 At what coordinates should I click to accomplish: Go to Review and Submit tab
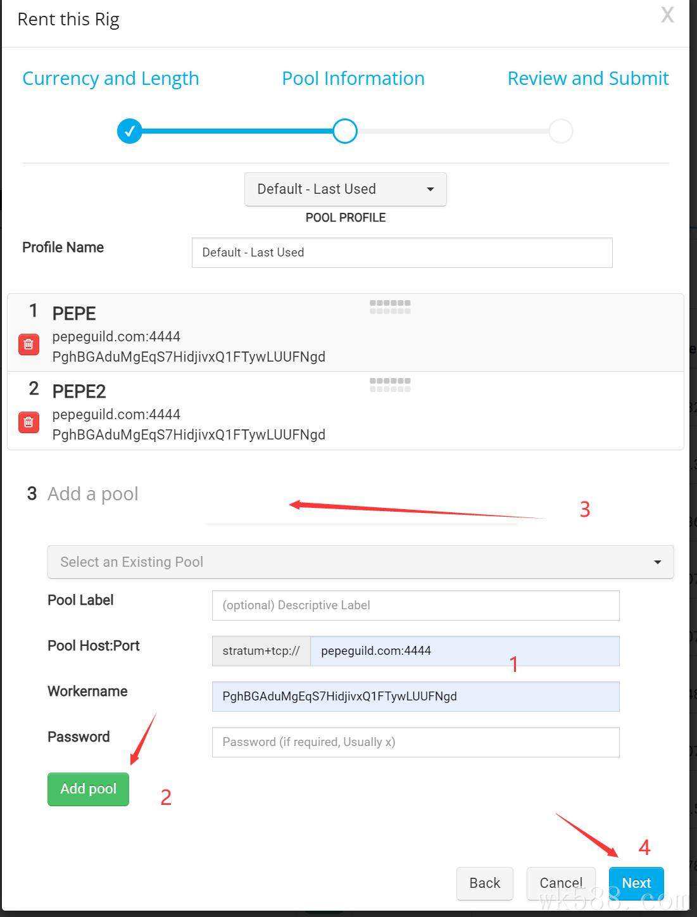(588, 79)
